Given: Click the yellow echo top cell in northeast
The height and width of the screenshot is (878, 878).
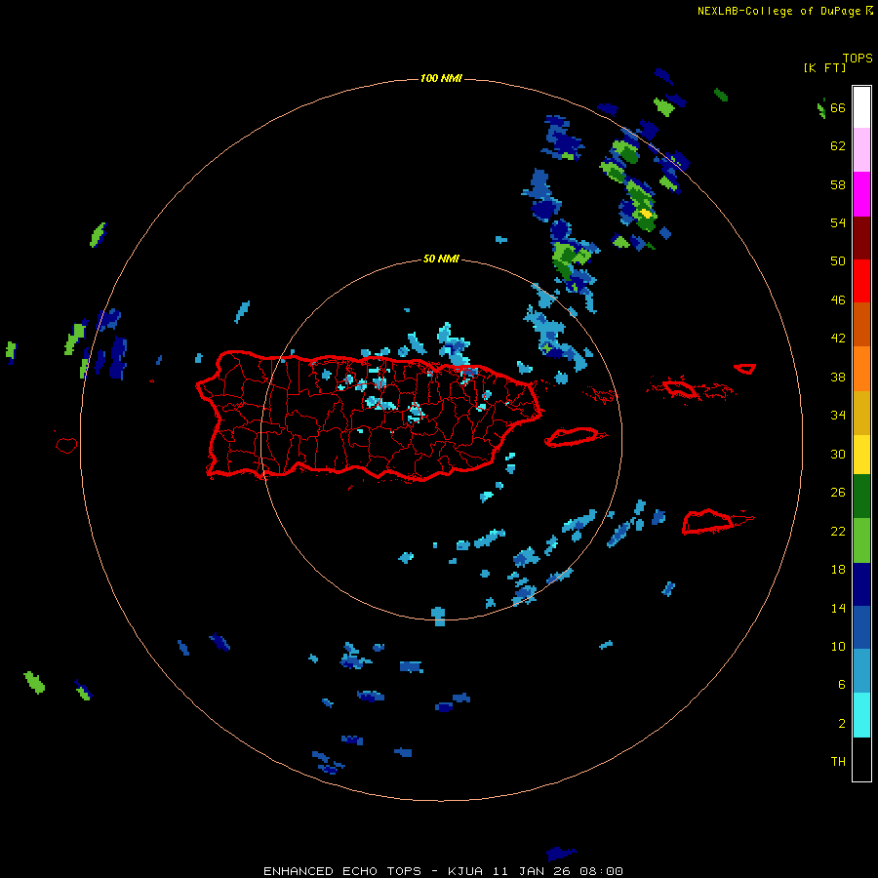Looking at the screenshot, I should (646, 214).
